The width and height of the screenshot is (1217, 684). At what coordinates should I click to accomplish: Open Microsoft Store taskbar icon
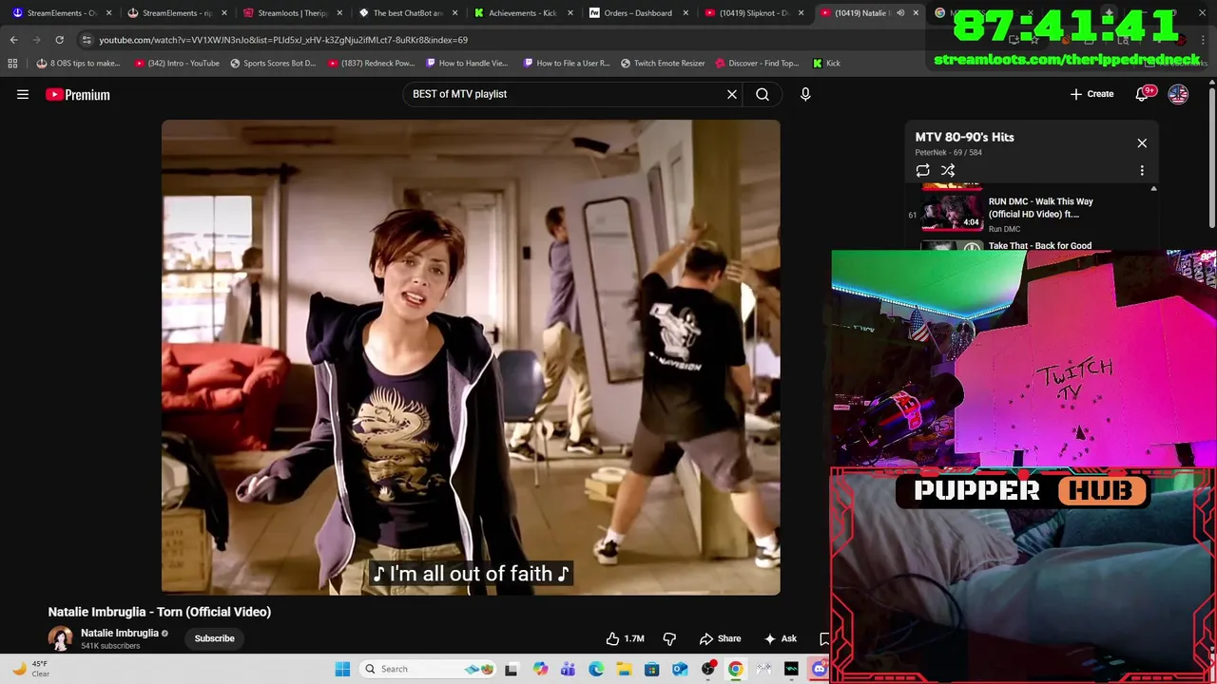coord(651,669)
